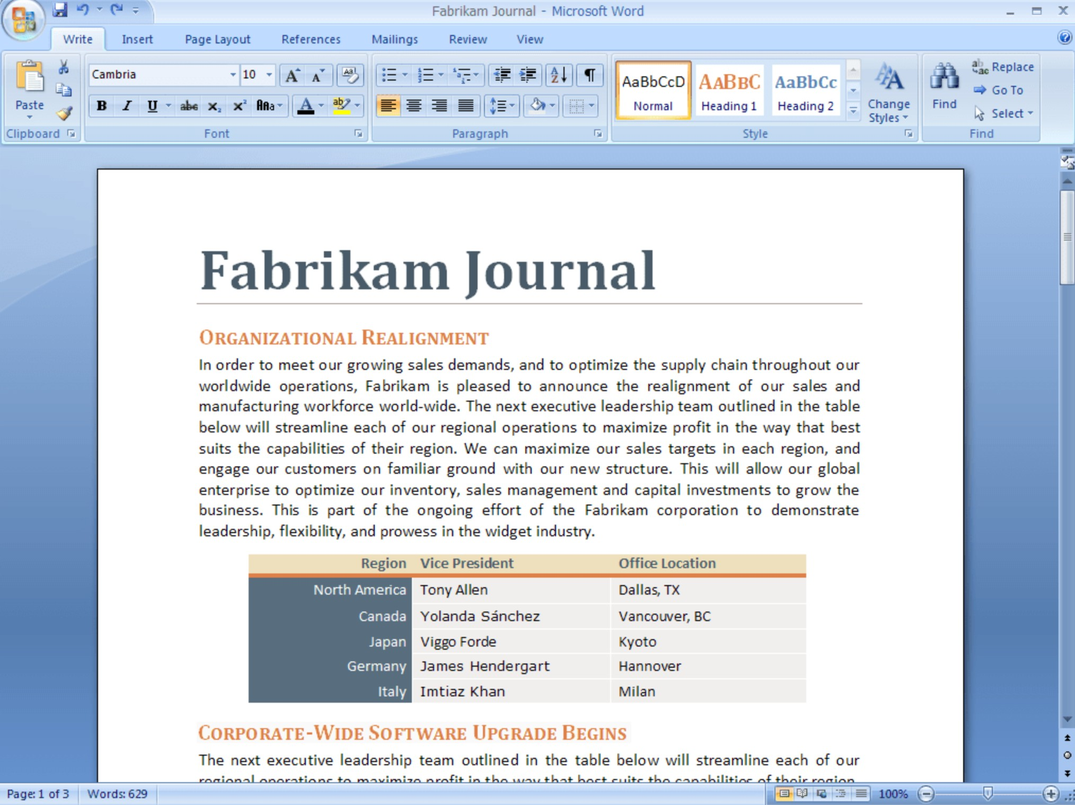Open the Change Case dropdown

(x=269, y=106)
